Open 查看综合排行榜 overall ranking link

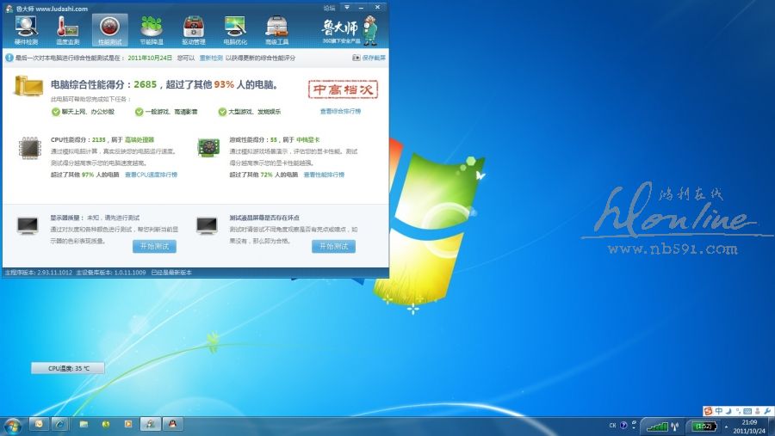[340, 111]
